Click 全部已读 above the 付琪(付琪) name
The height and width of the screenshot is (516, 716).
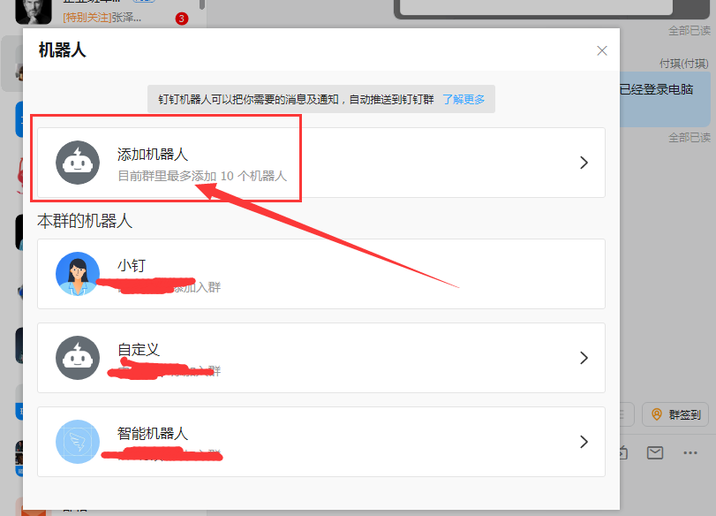pyautogui.click(x=690, y=31)
